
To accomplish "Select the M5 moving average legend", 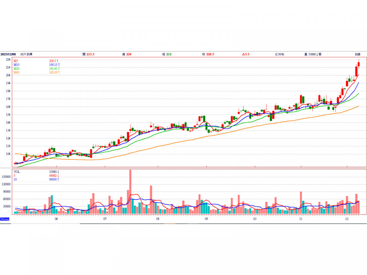I will coord(16,61).
